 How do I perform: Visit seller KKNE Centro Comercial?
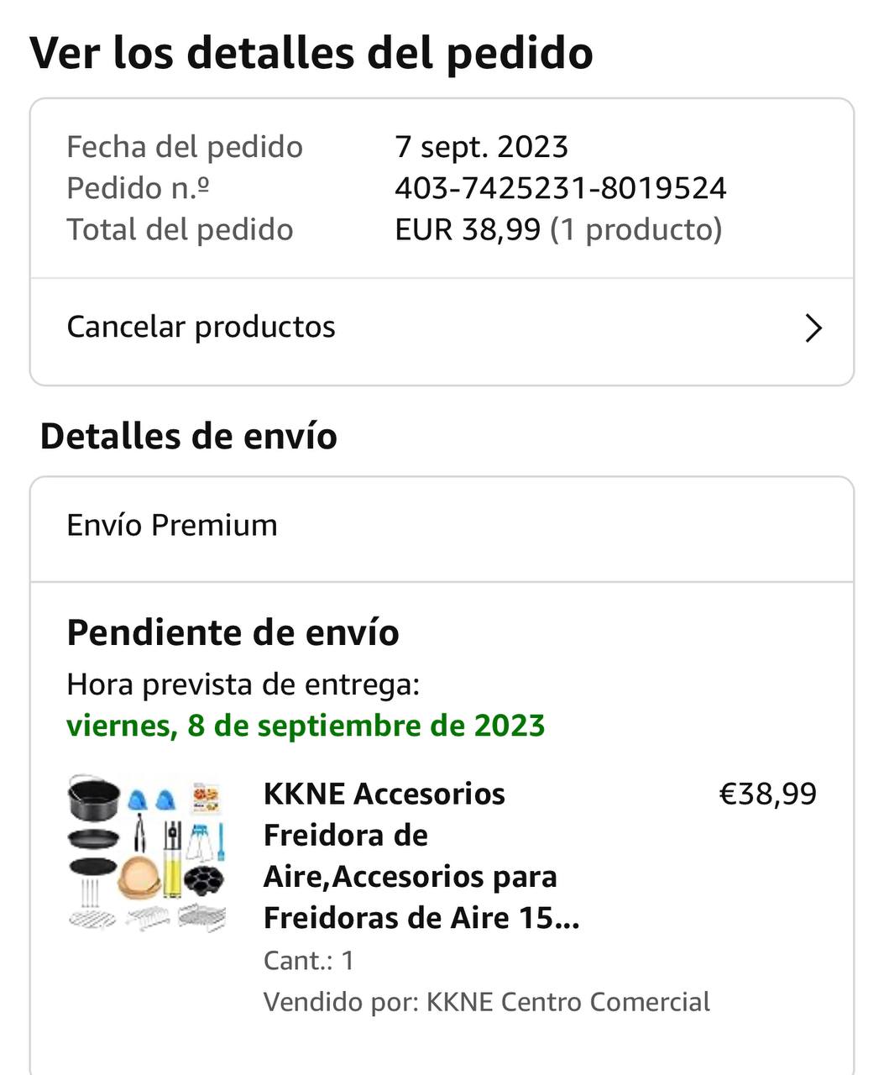[x=568, y=1002]
